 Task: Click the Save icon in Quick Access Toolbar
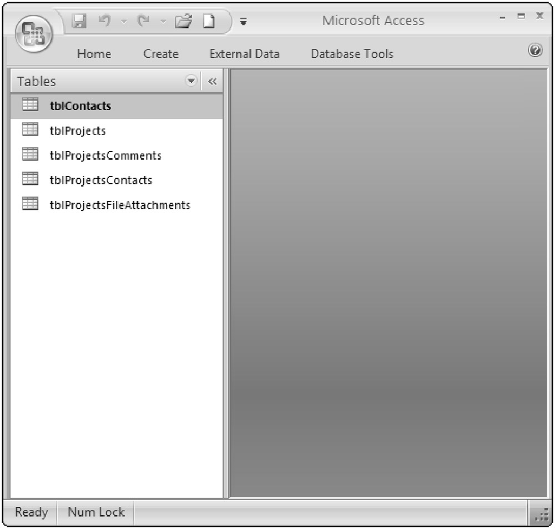80,21
